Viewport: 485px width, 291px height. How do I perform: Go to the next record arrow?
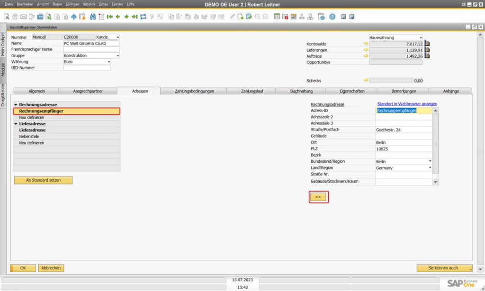(x=126, y=17)
